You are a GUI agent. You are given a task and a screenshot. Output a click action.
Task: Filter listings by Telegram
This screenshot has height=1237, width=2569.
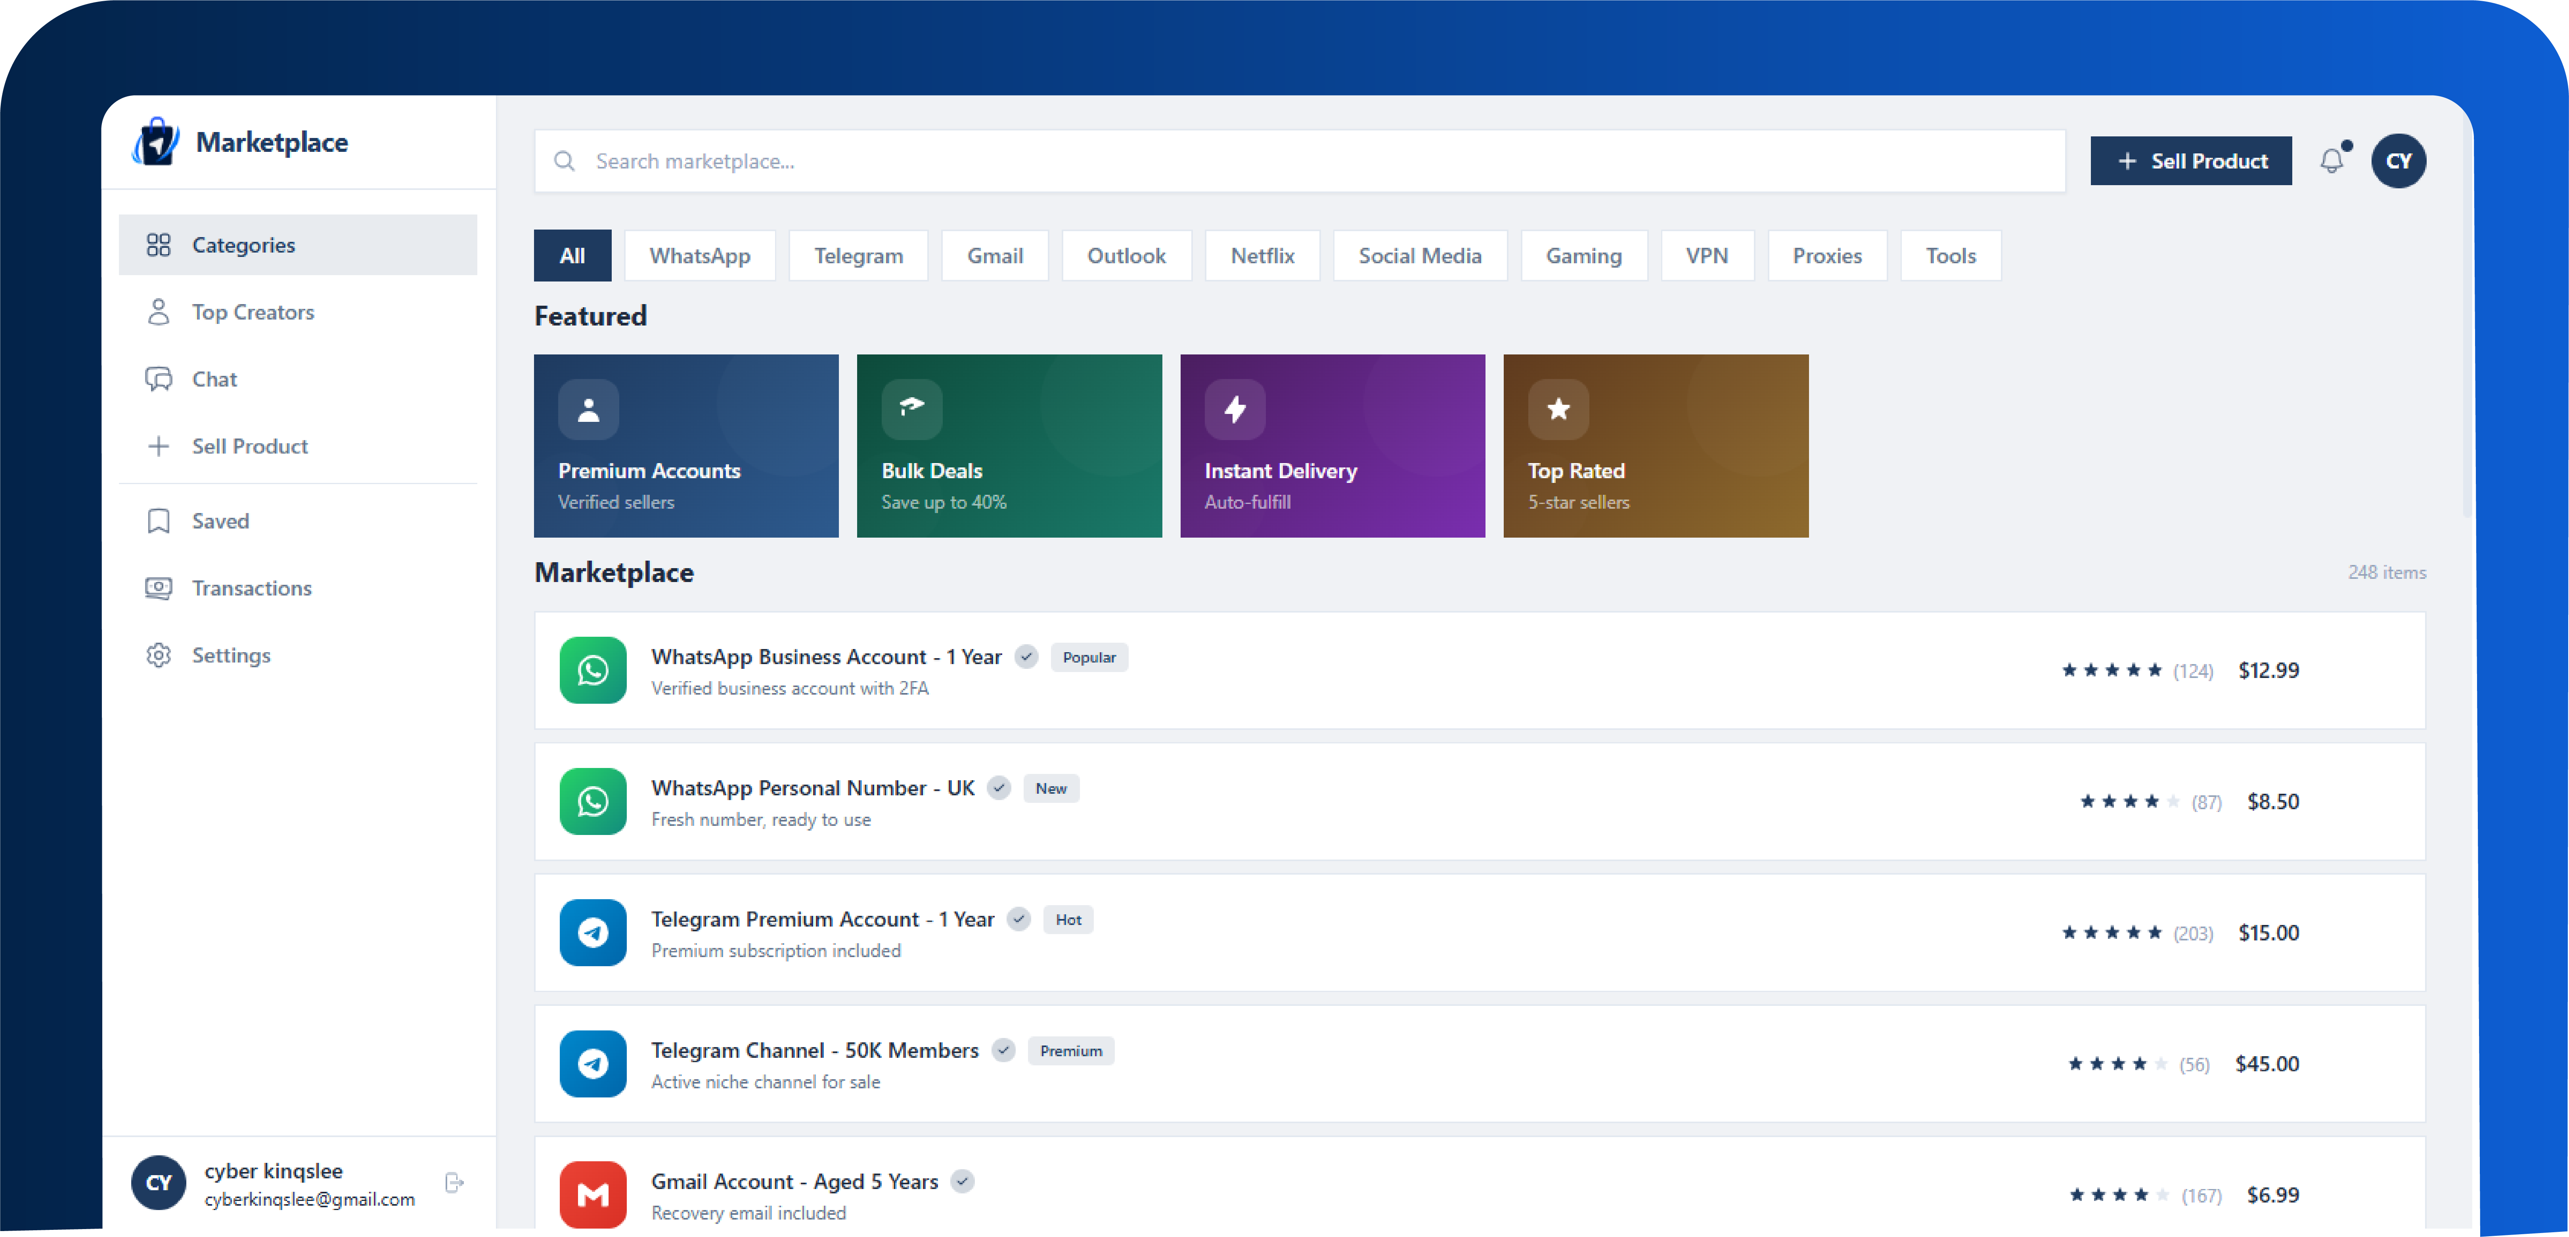[859, 255]
